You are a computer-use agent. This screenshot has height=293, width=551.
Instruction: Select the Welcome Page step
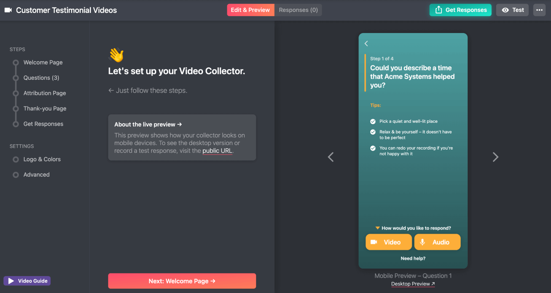coord(43,62)
